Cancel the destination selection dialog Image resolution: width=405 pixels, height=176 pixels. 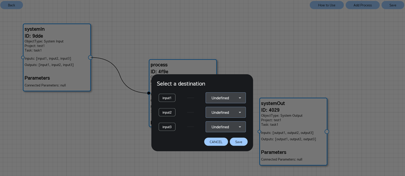pyautogui.click(x=216, y=142)
